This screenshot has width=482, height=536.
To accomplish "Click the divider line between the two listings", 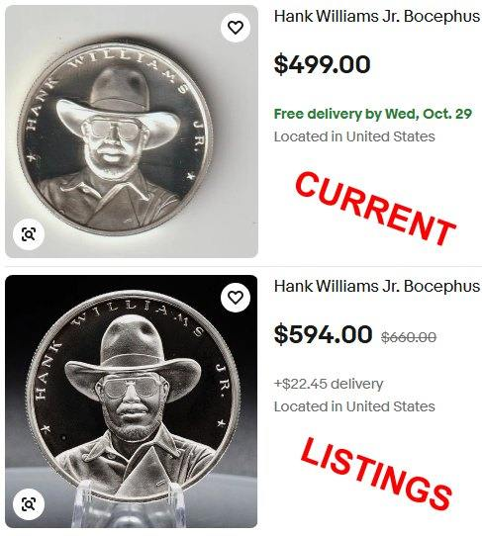I will click(243, 266).
